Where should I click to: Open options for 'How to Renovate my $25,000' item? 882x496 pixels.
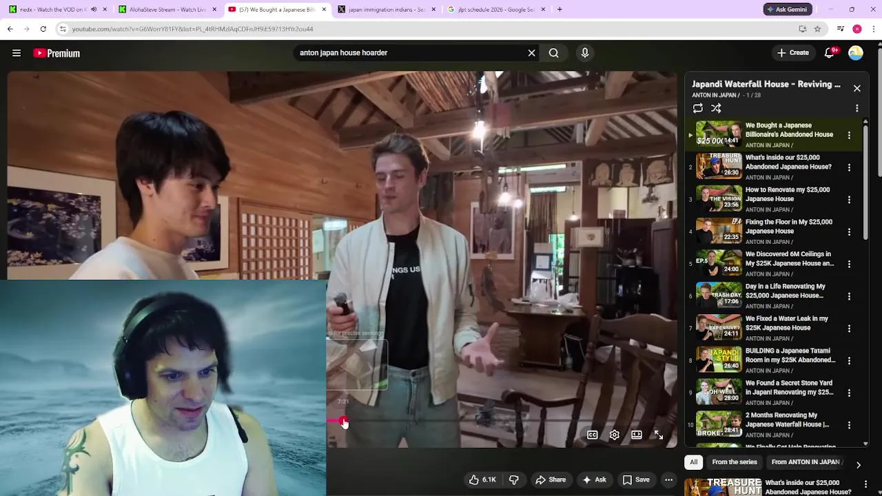click(849, 200)
